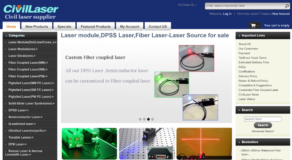
Task: Open the green laser product thumbnail
Action: (x=89, y=144)
